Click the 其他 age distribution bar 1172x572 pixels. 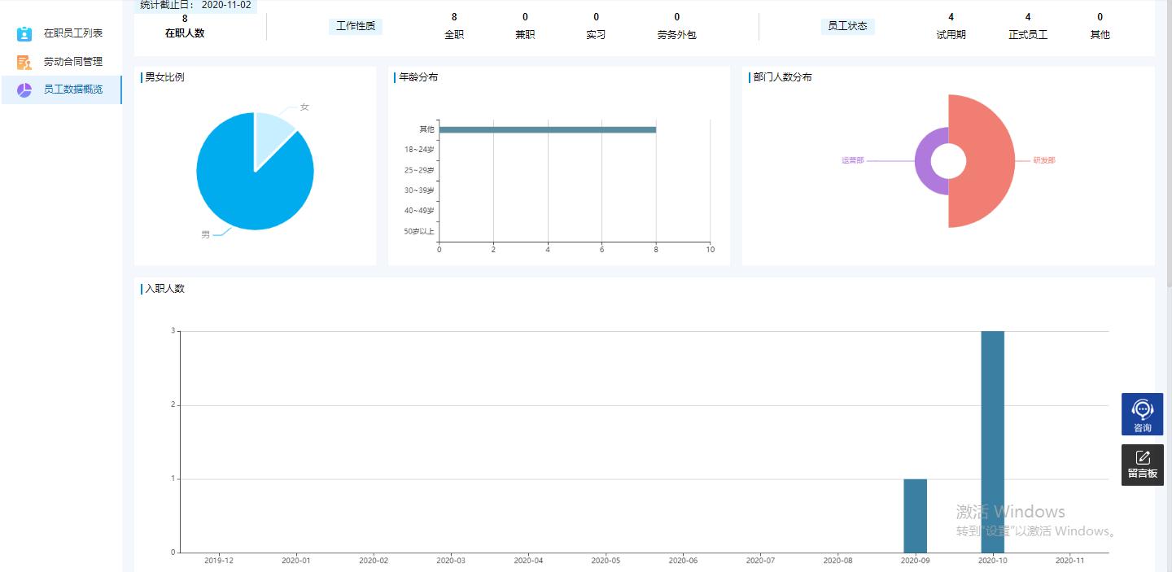tap(547, 129)
